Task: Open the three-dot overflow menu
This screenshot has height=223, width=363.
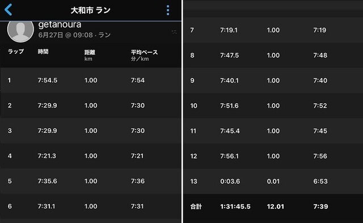Action: [168, 10]
